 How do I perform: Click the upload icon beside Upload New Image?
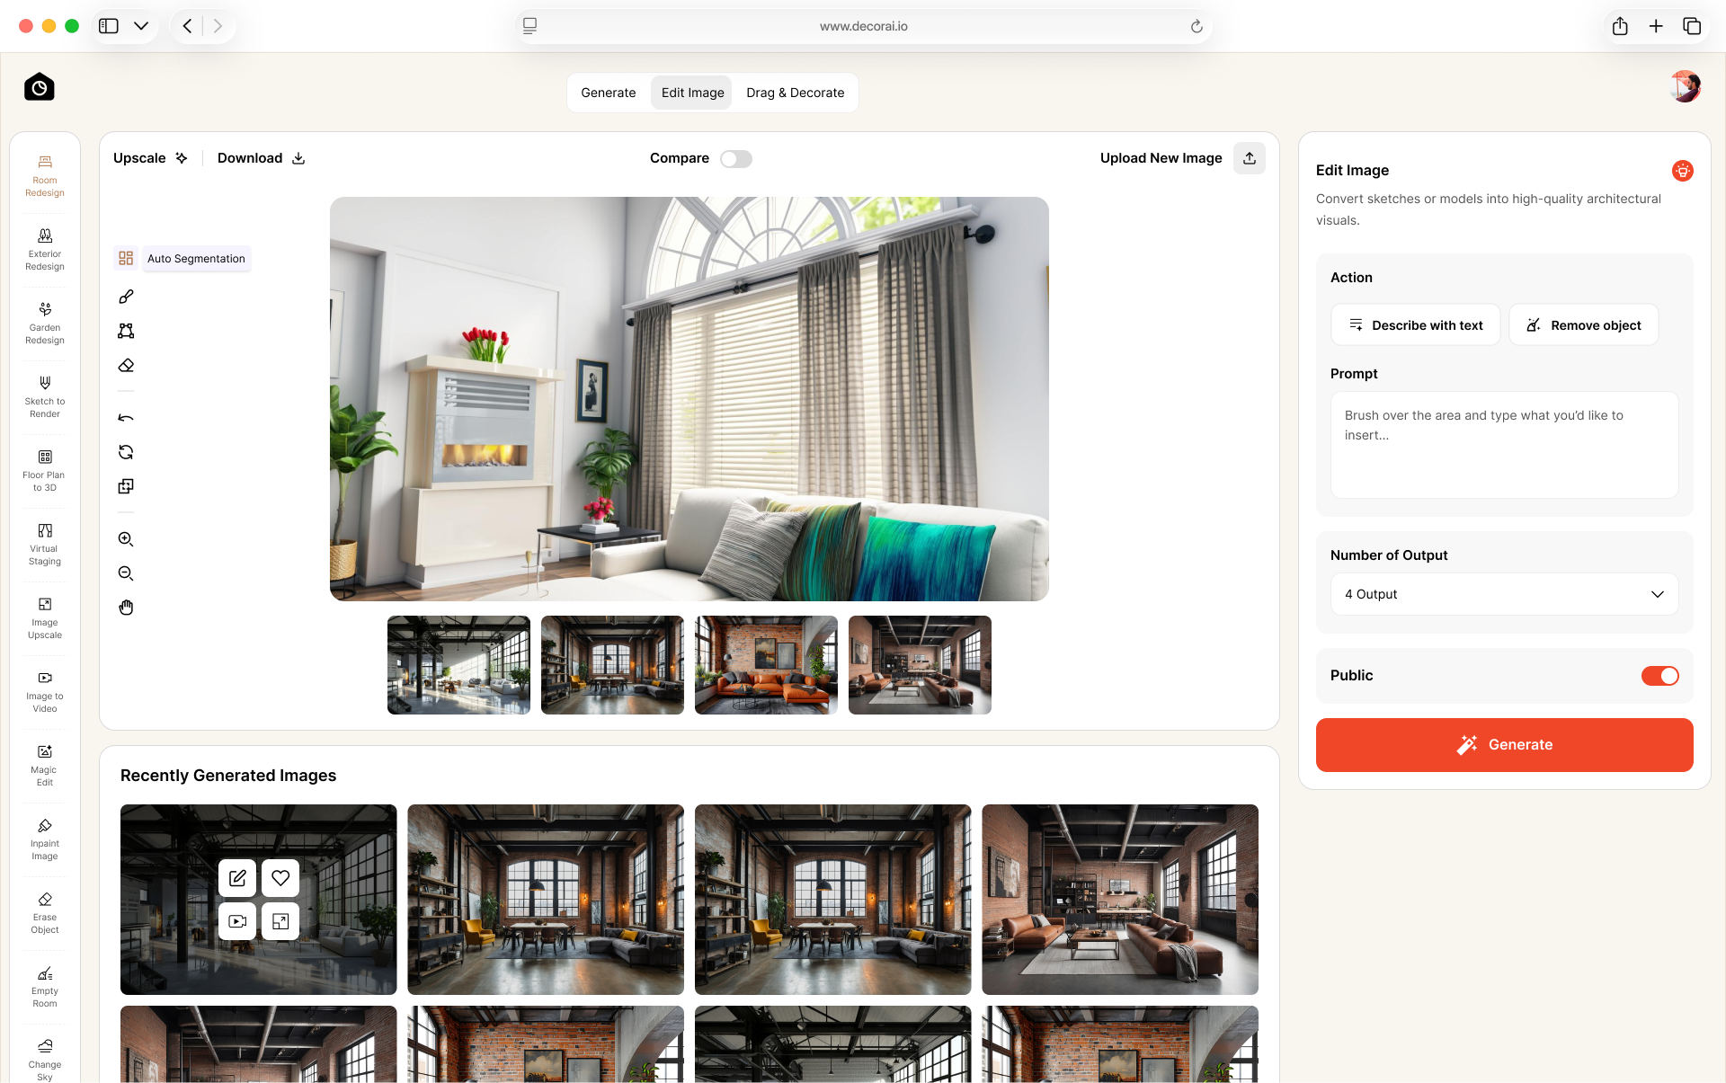click(1250, 158)
